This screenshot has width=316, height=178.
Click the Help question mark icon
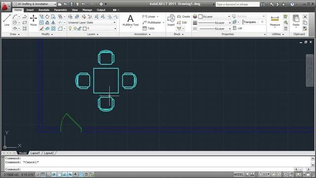coord(292,4)
